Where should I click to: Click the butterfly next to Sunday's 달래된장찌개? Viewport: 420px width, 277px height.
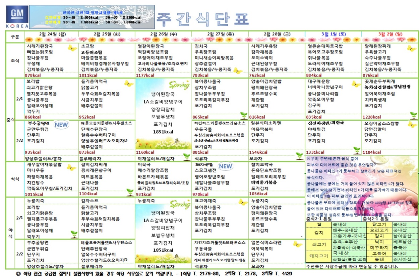412,48
